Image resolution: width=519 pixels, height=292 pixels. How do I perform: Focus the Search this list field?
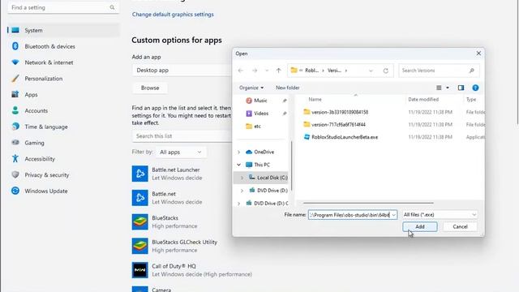(182, 136)
